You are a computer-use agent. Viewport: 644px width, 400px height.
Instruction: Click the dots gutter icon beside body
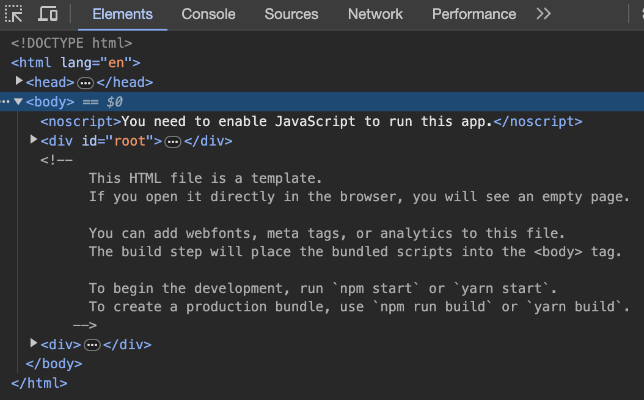pos(4,102)
